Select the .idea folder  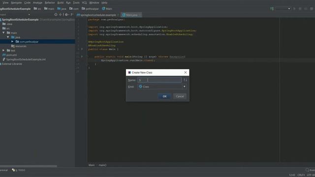coord(7,24)
